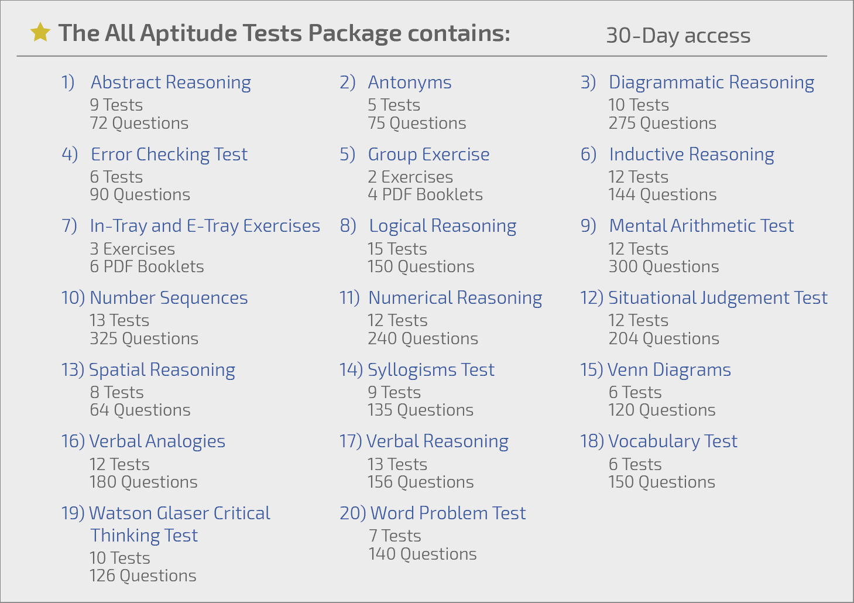Select the Number Sequences link
This screenshot has width=854, height=603.
pos(169,298)
